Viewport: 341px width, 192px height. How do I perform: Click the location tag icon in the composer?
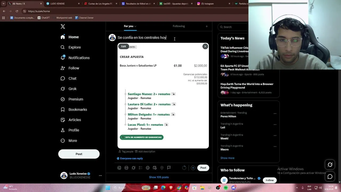[162, 168]
